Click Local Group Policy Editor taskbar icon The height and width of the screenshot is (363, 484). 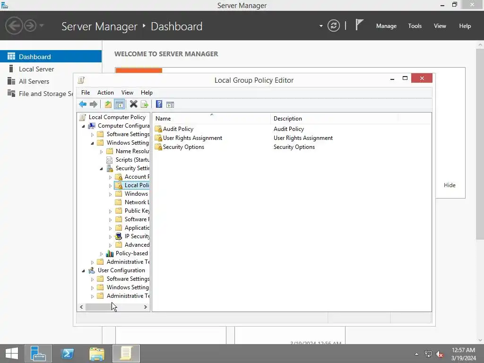coord(126,354)
